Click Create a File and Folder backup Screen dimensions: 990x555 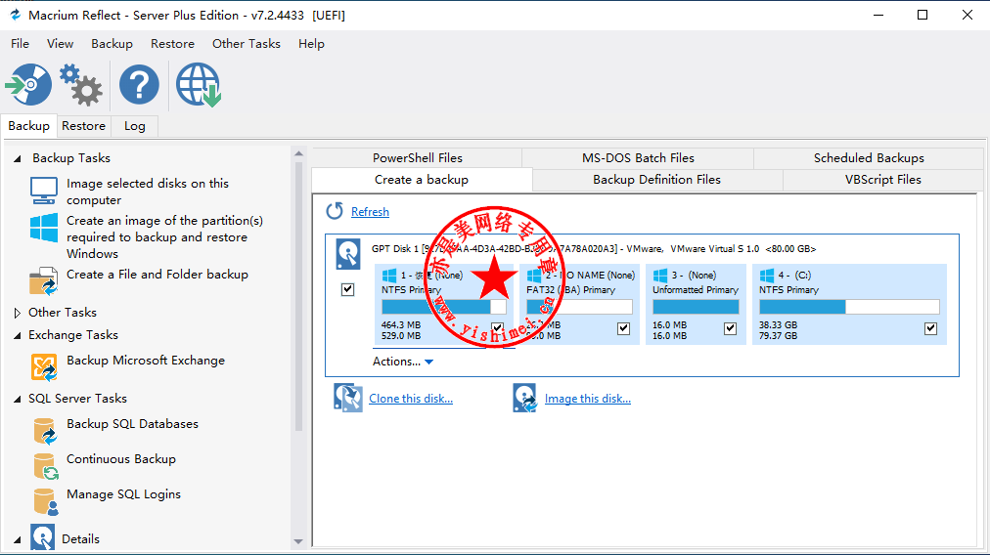pyautogui.click(x=157, y=275)
